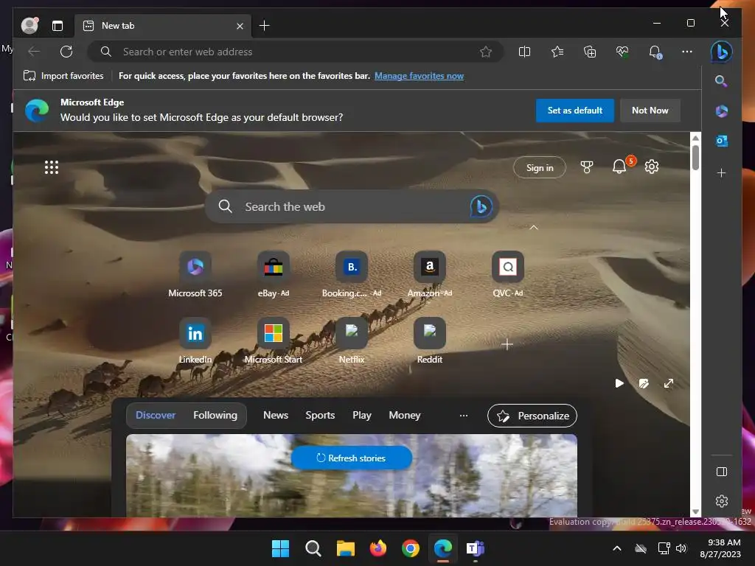755x566 pixels.
Task: Switch to the Sports tab
Action: pyautogui.click(x=320, y=415)
